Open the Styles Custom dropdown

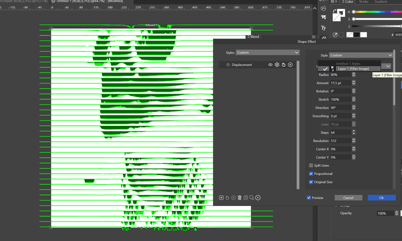(267, 52)
